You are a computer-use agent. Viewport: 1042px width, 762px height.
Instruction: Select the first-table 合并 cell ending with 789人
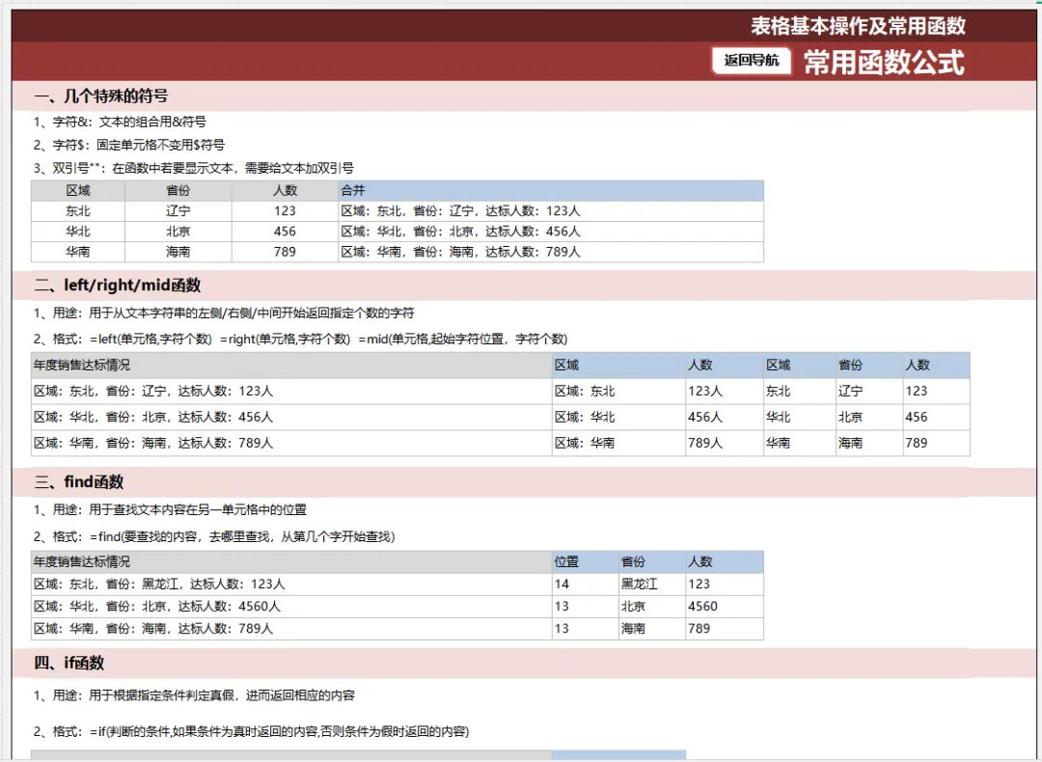[551, 252]
